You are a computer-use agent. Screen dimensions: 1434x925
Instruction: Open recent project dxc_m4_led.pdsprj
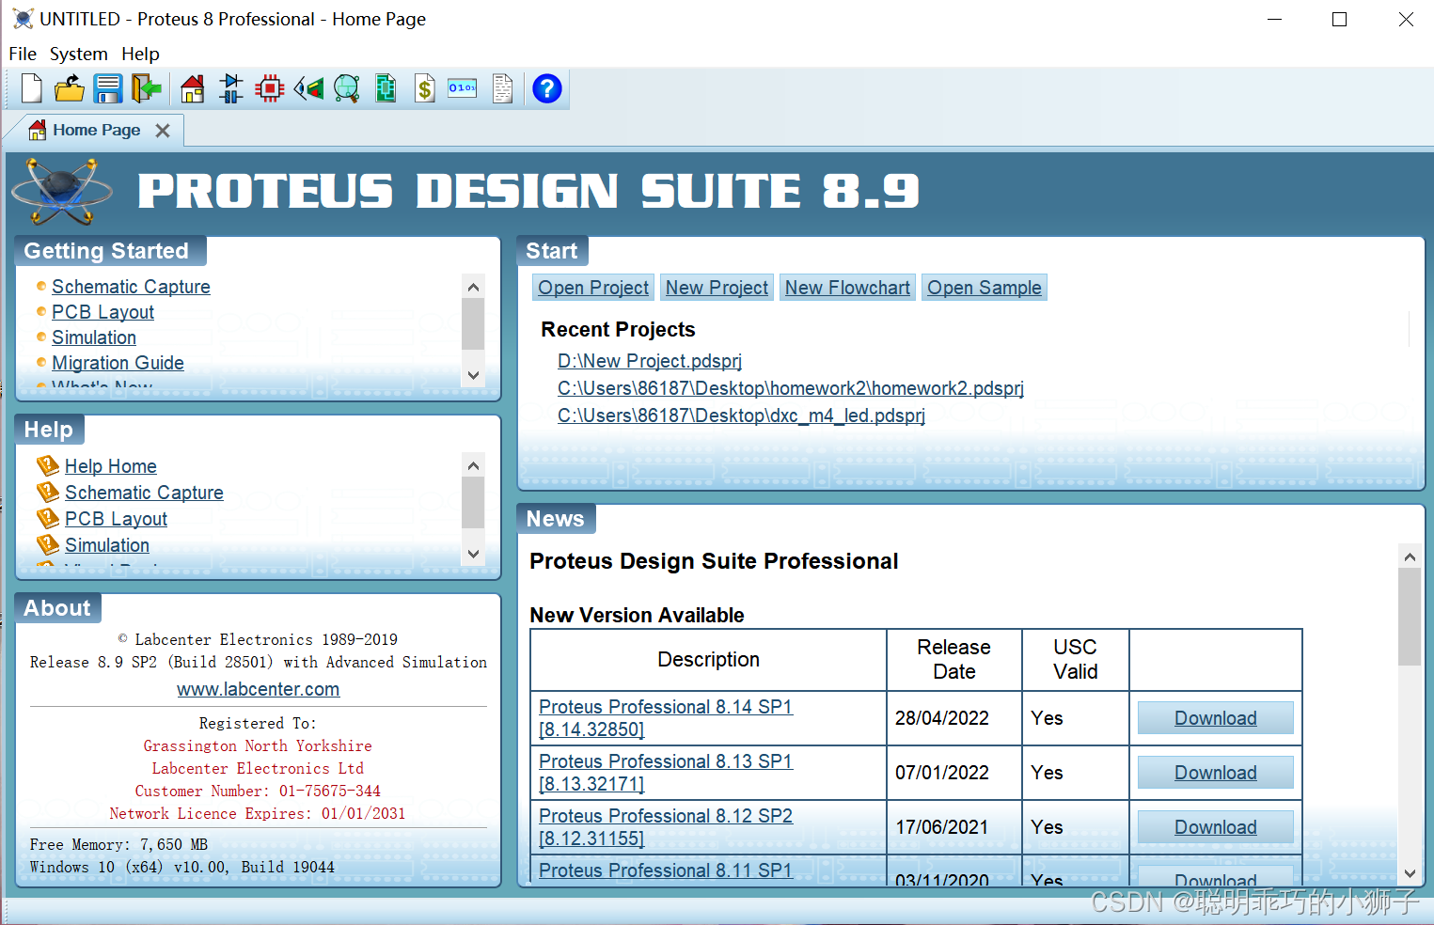741,415
